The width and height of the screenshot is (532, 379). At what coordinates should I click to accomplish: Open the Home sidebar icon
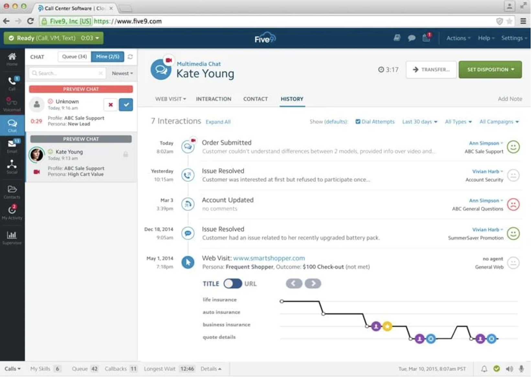(x=12, y=59)
